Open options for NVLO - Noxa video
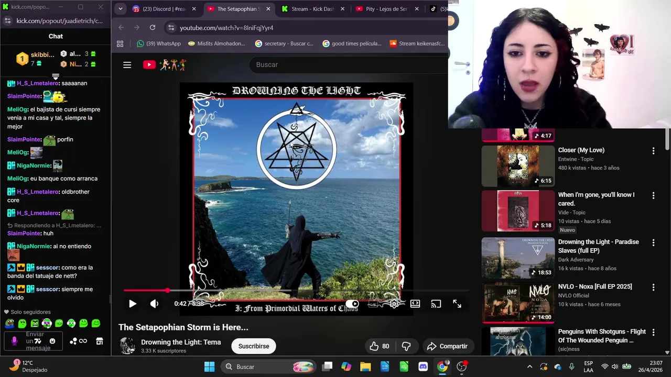 (x=653, y=287)
